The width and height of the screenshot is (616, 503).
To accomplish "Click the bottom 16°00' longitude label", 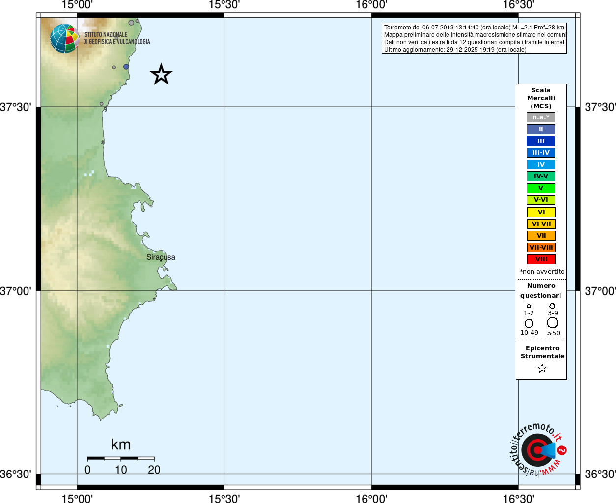I will click(x=371, y=499).
